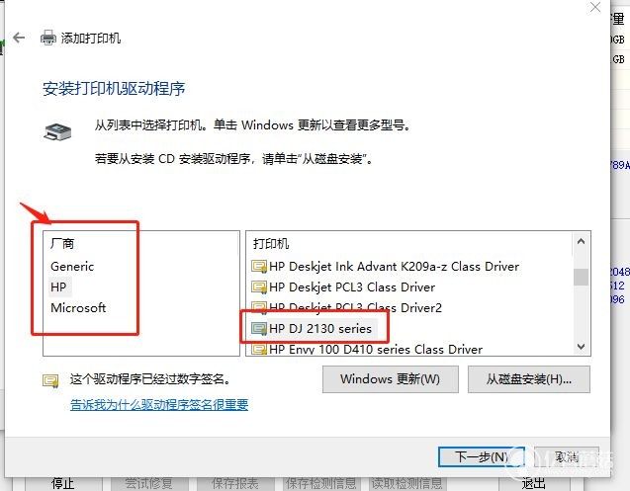Viewport: 630px width, 491px height.
Task: Click the 从磁盘安装(H)... button
Action: click(x=529, y=379)
